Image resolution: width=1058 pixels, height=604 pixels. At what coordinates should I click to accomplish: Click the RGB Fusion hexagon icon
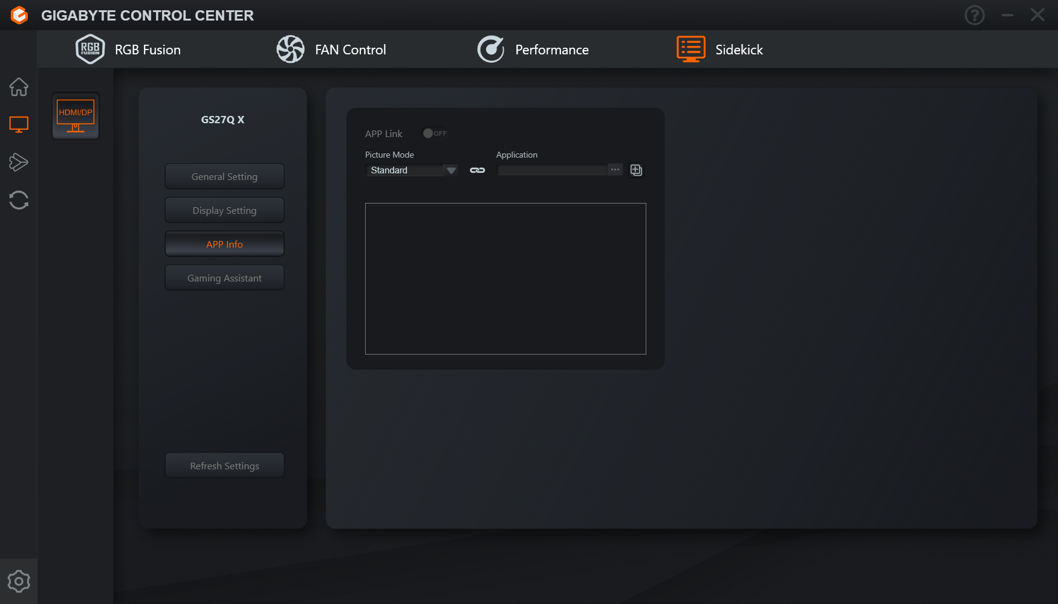point(90,50)
